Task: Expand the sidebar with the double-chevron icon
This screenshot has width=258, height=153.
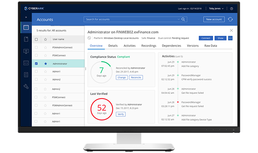Action: click(26, 17)
